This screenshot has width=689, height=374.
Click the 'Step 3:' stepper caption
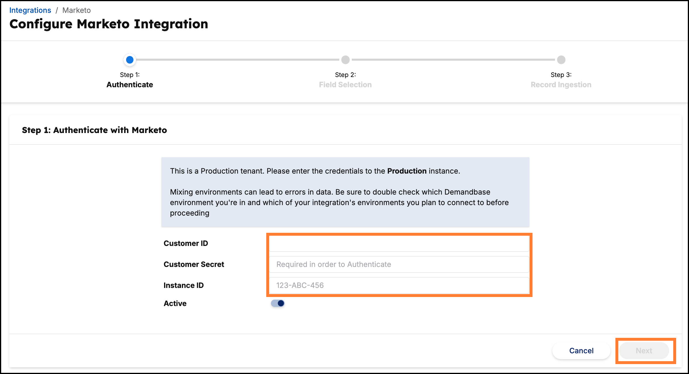click(561, 75)
